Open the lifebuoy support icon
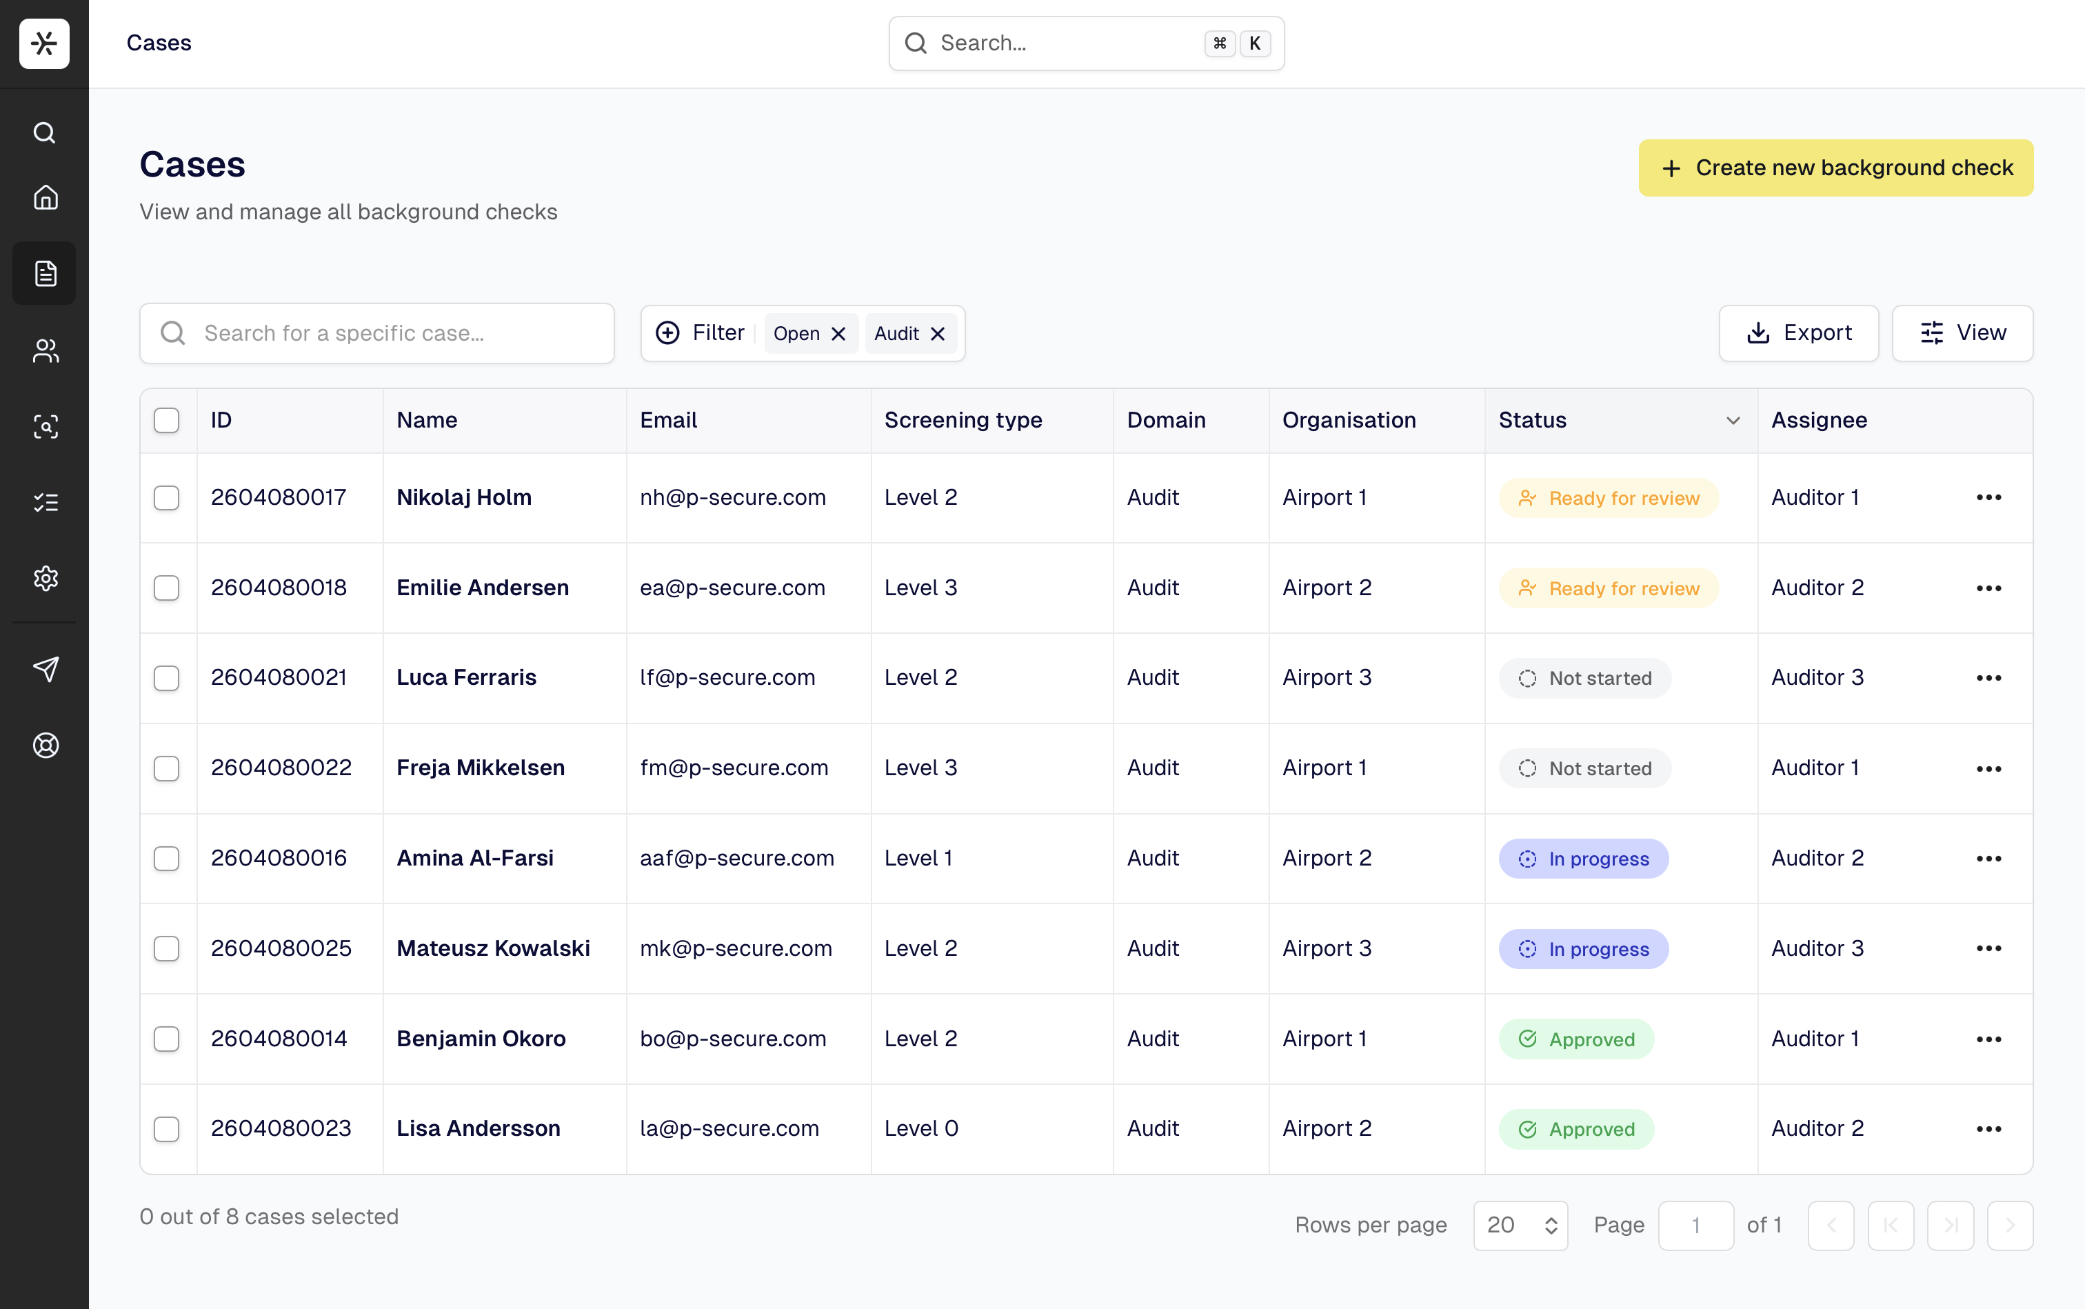Screen dimensions: 2085x1309 [44, 746]
